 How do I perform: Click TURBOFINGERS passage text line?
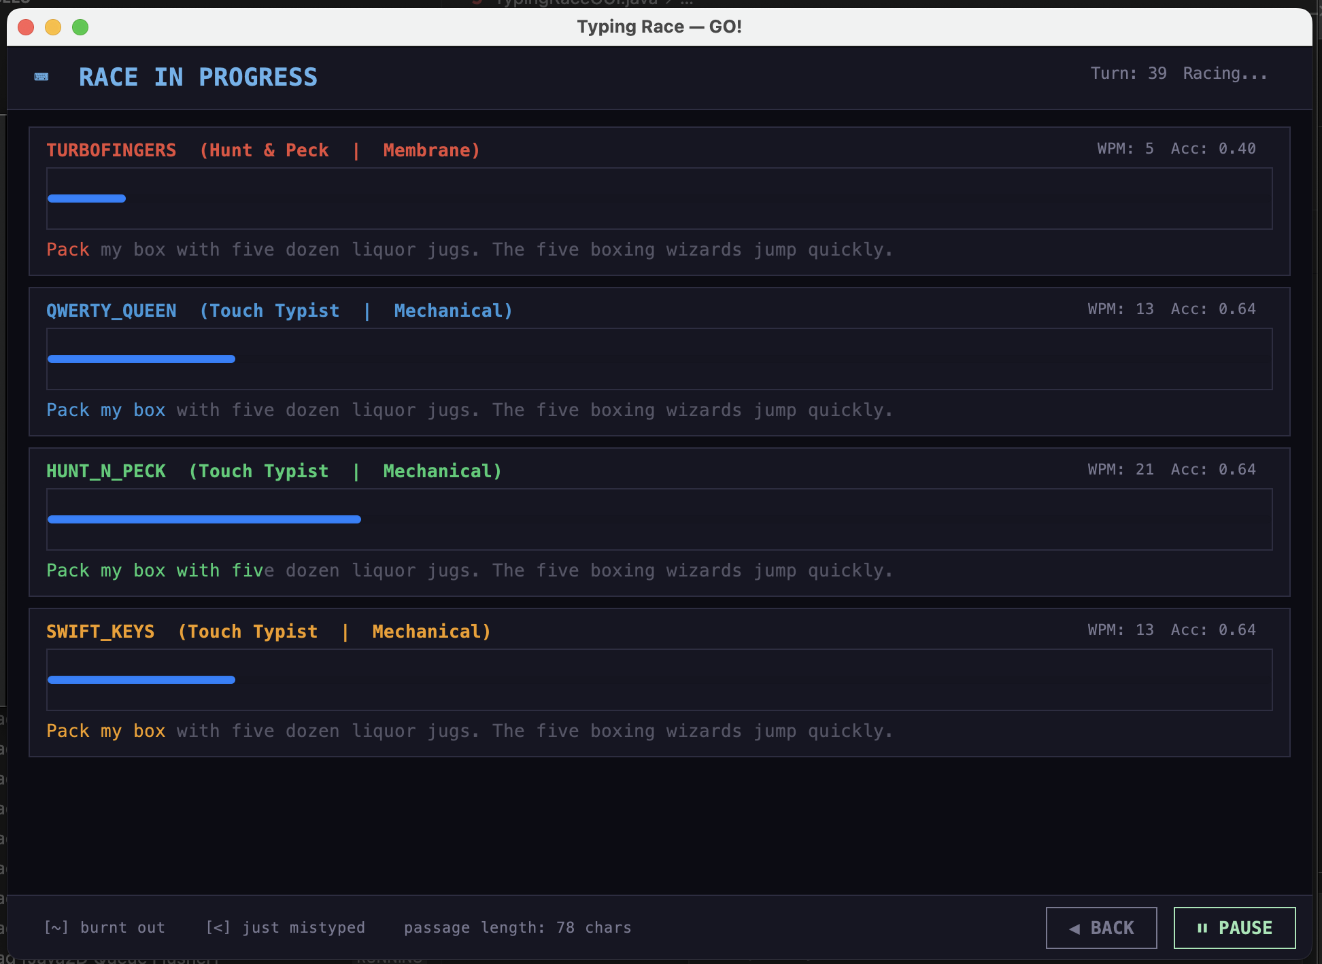(469, 249)
